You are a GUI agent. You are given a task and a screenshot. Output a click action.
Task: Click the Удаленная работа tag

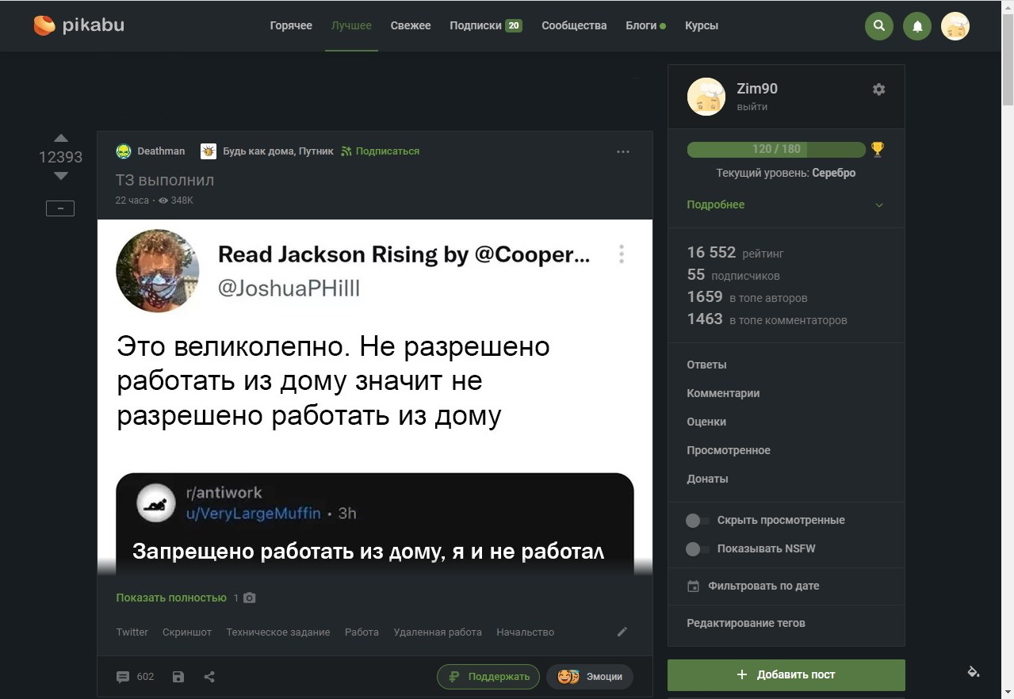[x=438, y=632]
